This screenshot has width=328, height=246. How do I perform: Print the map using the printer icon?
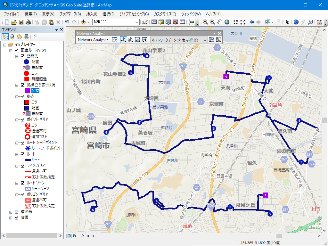point(28,22)
